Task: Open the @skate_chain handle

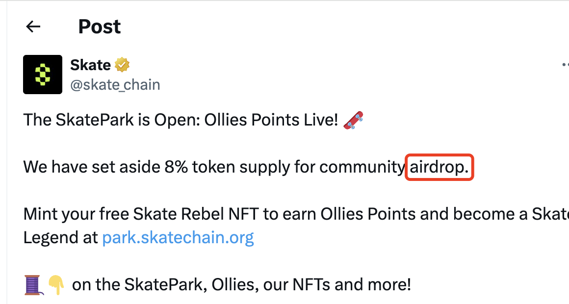Action: click(115, 84)
